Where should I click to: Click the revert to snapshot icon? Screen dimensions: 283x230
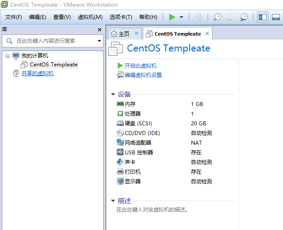(x=231, y=17)
